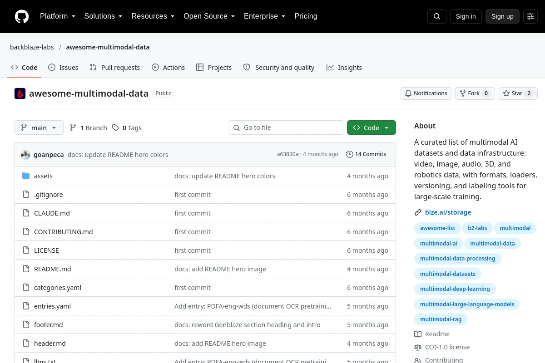This screenshot has width=545, height=363.
Task: Open commit message 'docs: reword Genblaze section heading and intro'
Action: point(248,325)
